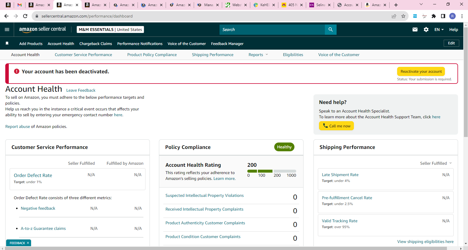Open the messages envelope icon
Screen dimensions: 468x250
click(415, 29)
